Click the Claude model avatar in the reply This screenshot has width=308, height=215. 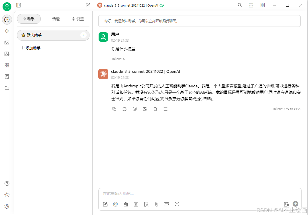103,74
